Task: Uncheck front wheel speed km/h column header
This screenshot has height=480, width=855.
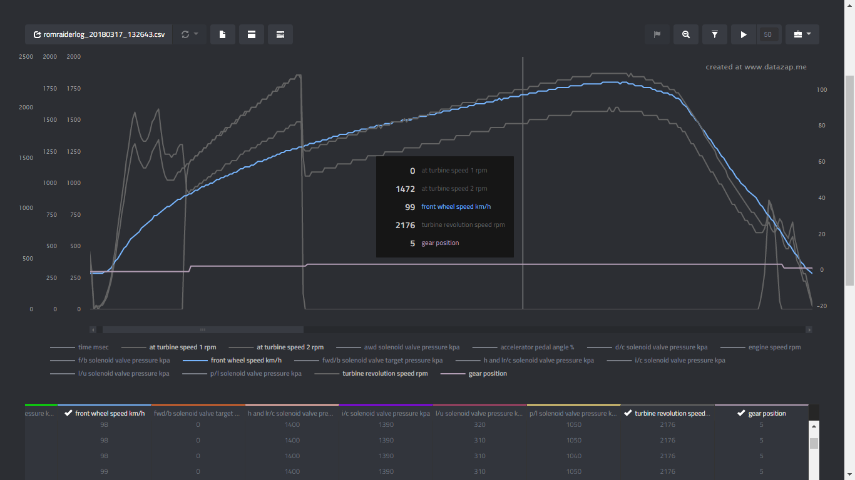Action: [x=105, y=413]
